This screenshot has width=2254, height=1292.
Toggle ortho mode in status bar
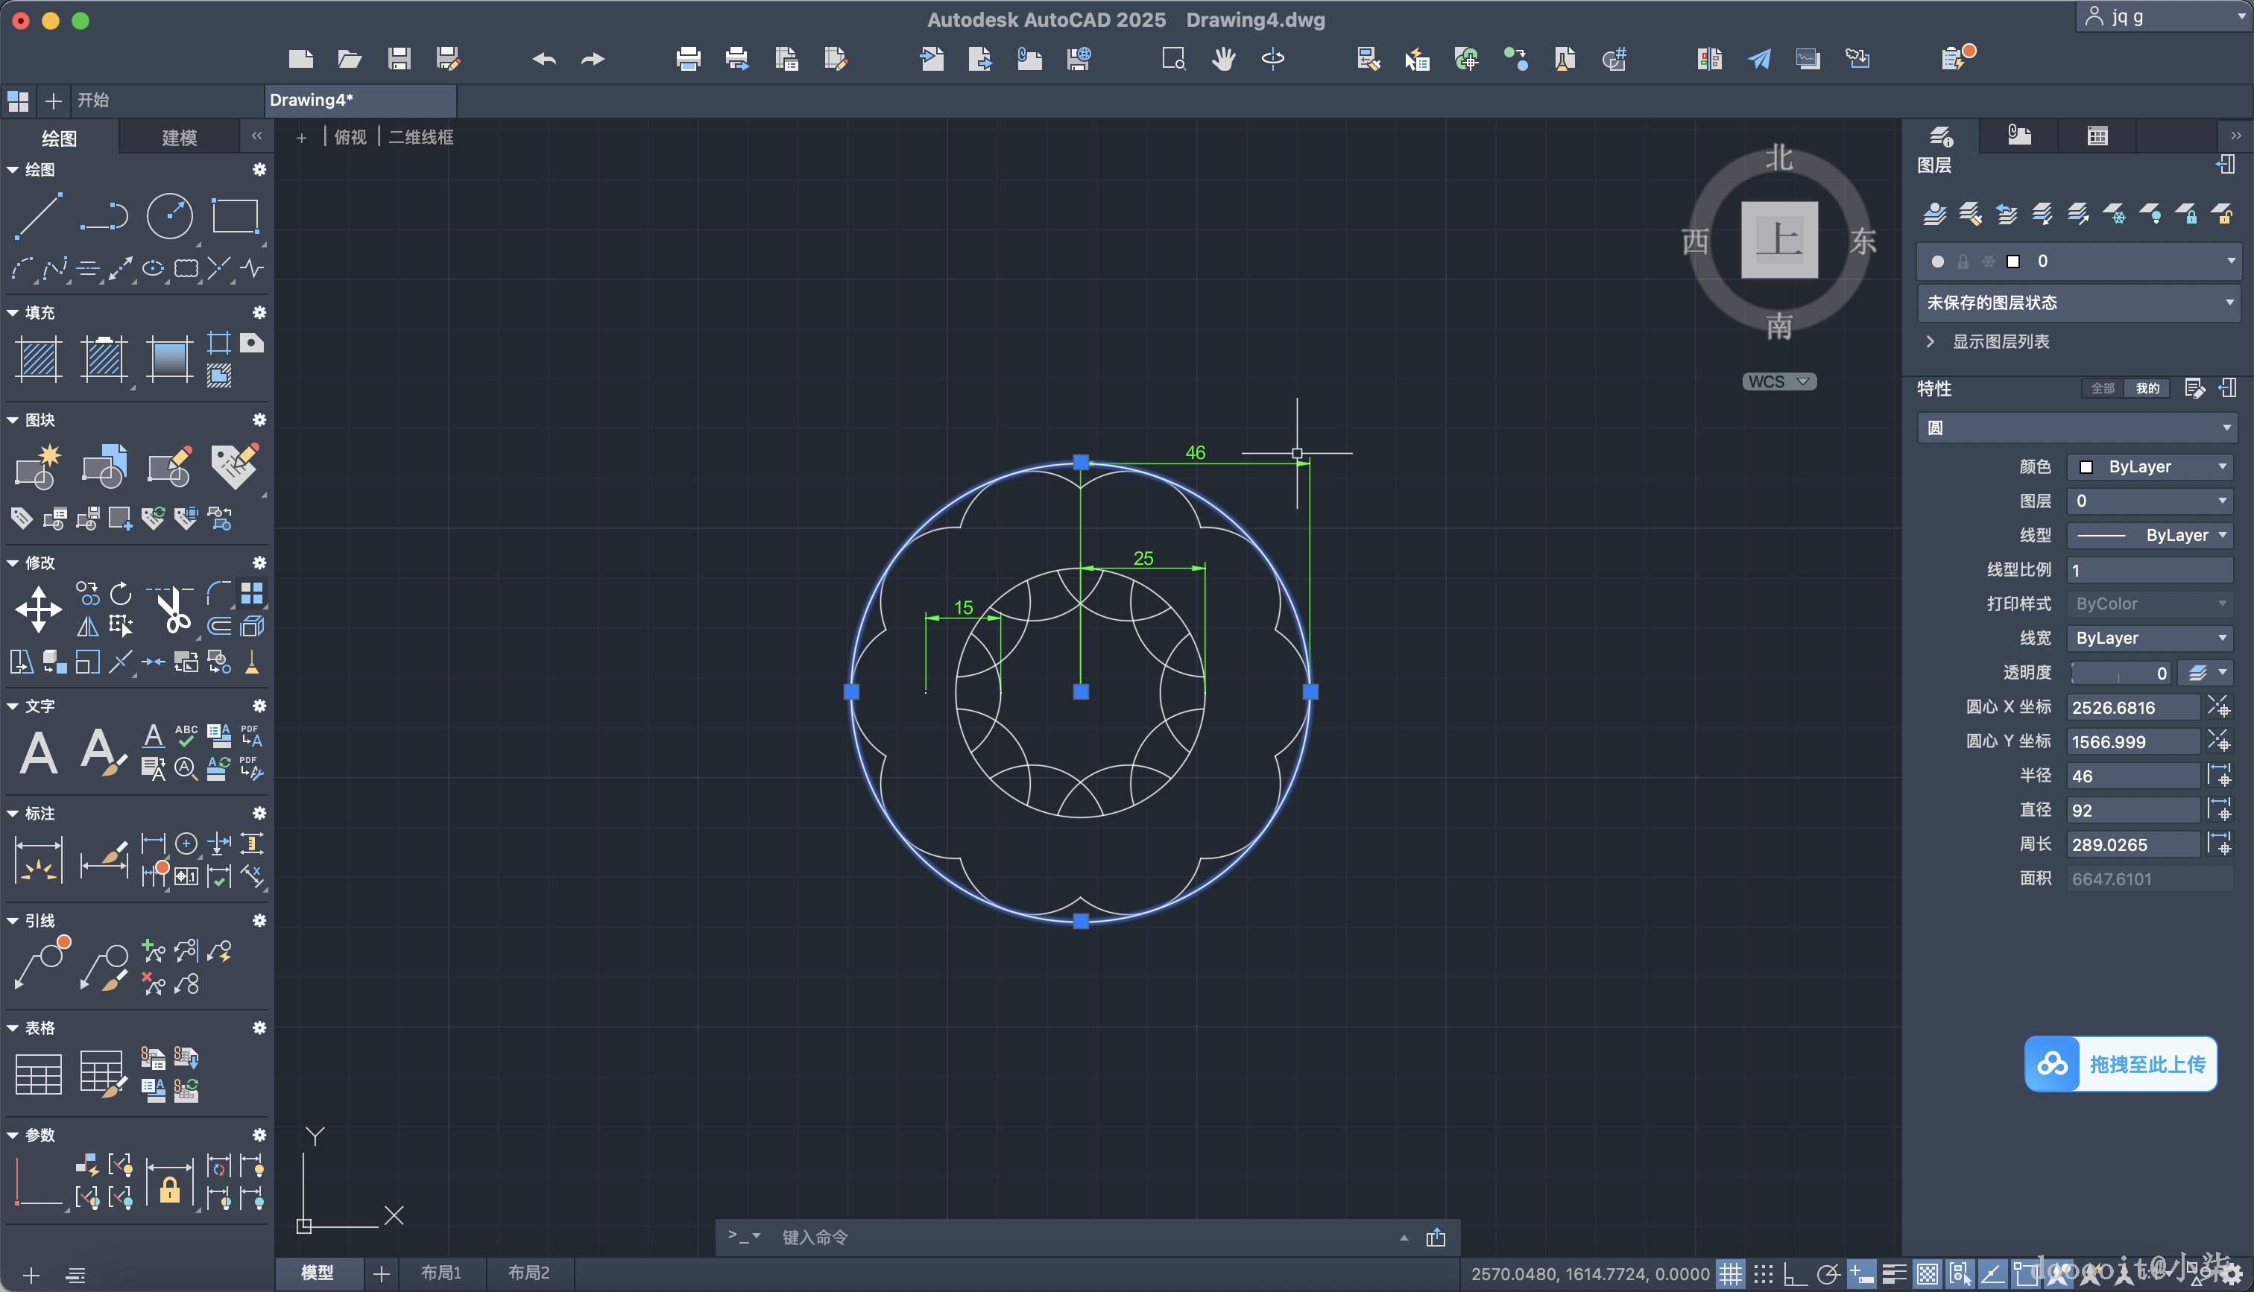pos(1795,1274)
